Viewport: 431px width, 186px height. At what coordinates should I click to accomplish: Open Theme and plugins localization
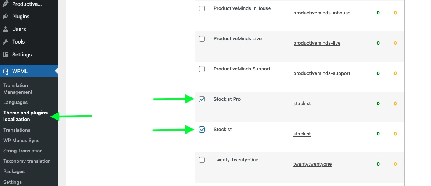tap(25, 116)
